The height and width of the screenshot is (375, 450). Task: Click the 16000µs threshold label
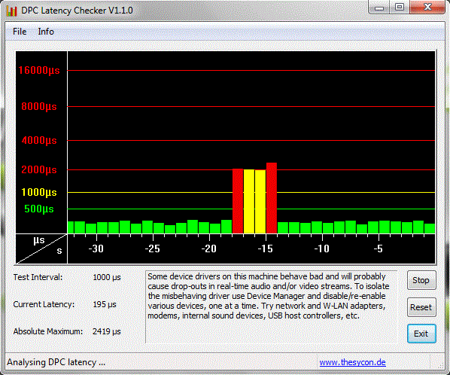point(39,70)
